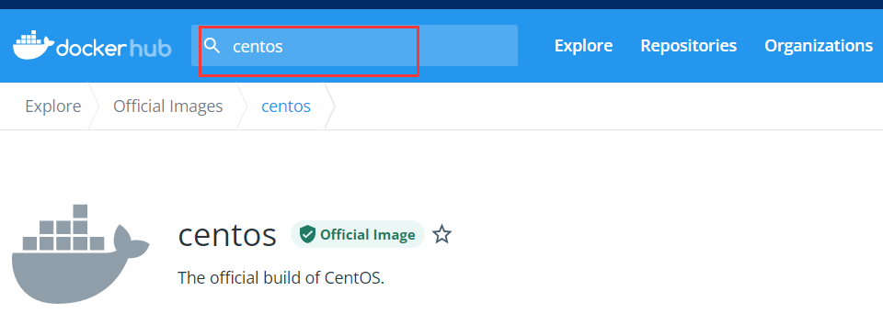The image size is (883, 336).
Task: Click the docker hub wordmark
Action: tap(114, 48)
